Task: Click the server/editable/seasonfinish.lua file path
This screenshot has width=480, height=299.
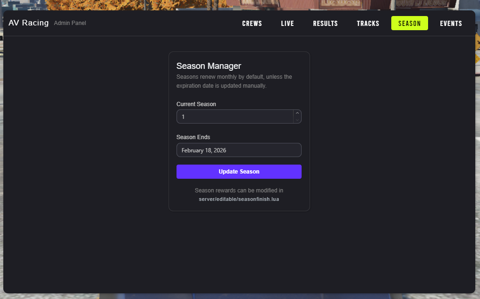Action: click(x=239, y=199)
